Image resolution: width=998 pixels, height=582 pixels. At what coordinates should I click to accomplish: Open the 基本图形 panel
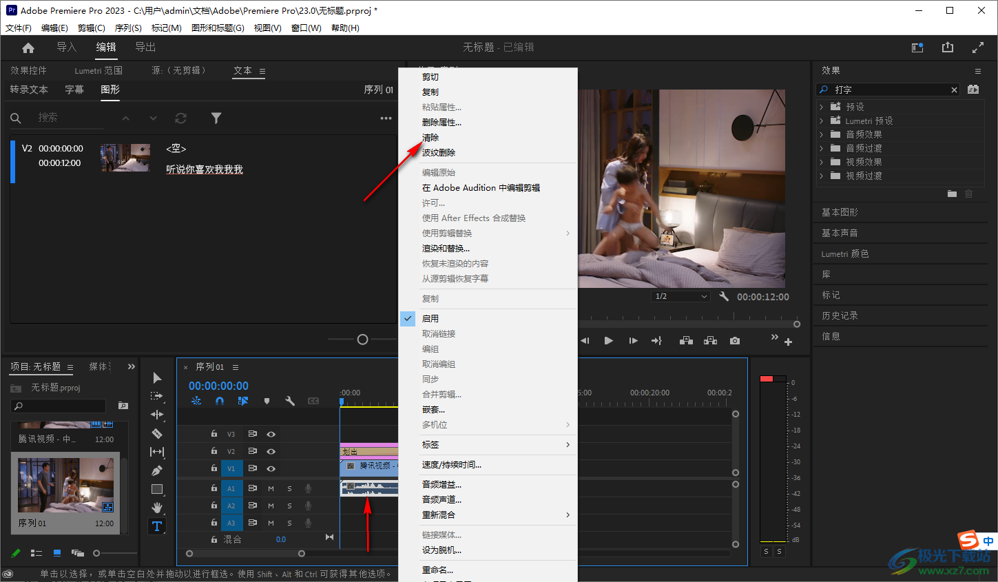pyautogui.click(x=840, y=212)
